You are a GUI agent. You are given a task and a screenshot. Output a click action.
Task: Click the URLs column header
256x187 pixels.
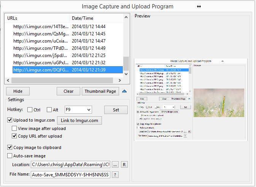[37, 18]
